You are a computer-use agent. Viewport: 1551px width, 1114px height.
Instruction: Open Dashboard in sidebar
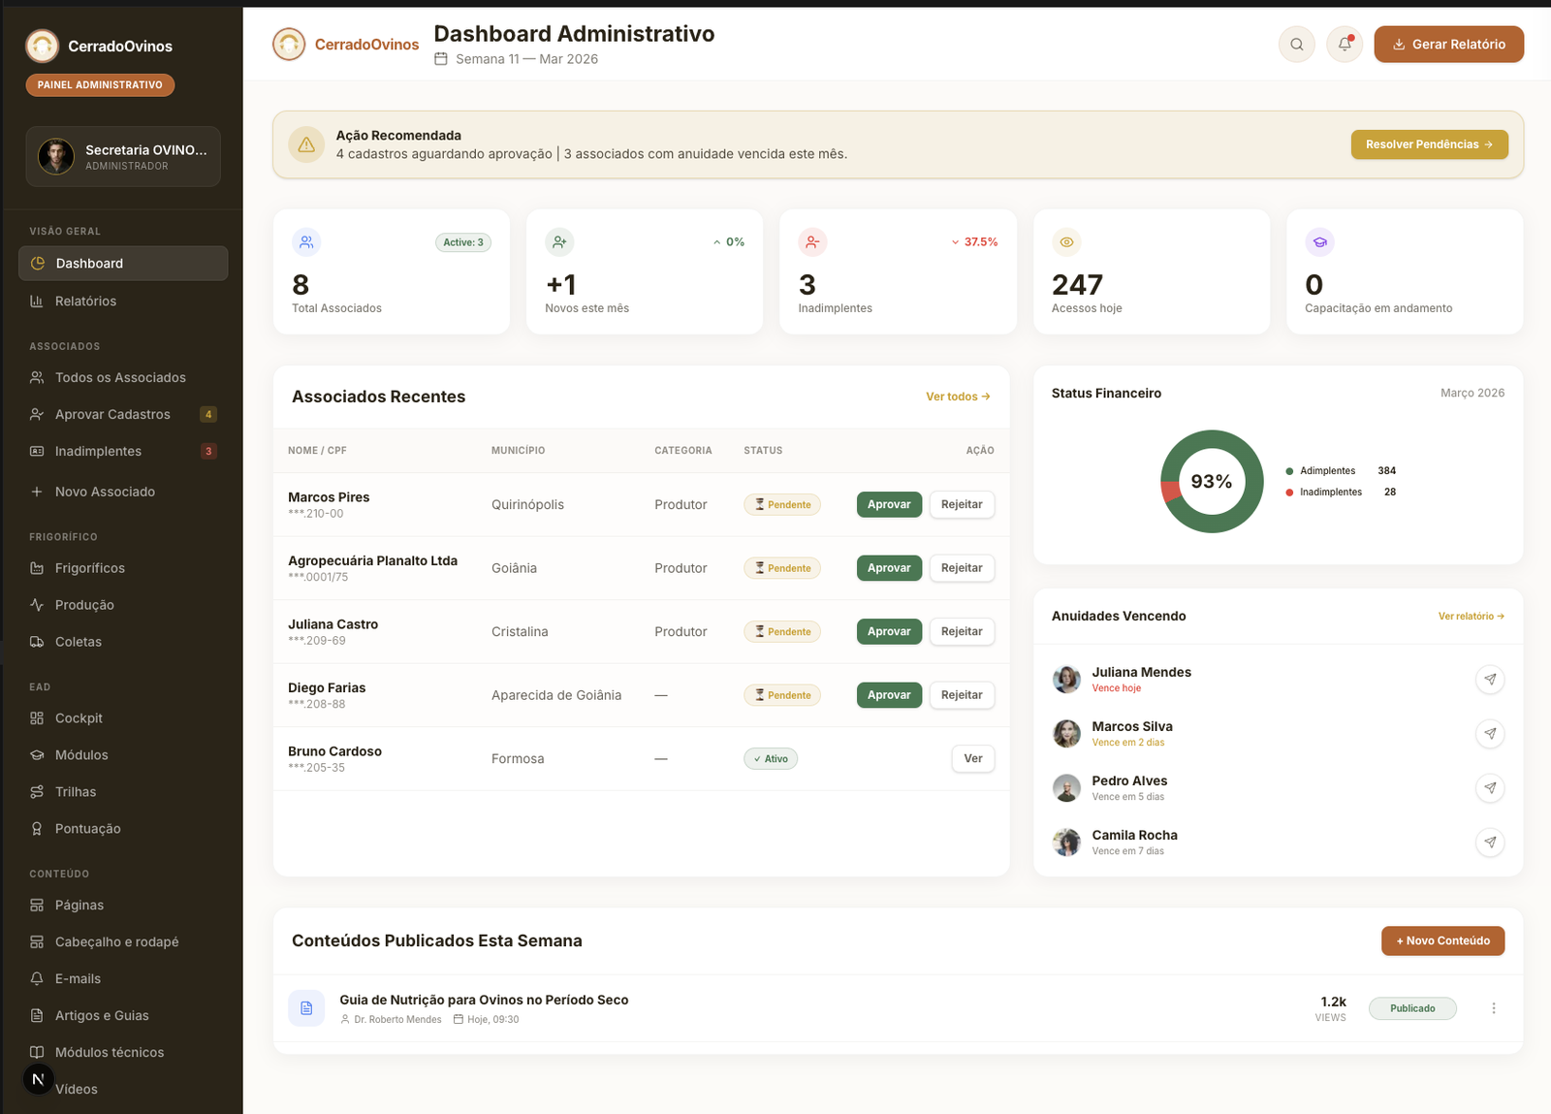(123, 264)
